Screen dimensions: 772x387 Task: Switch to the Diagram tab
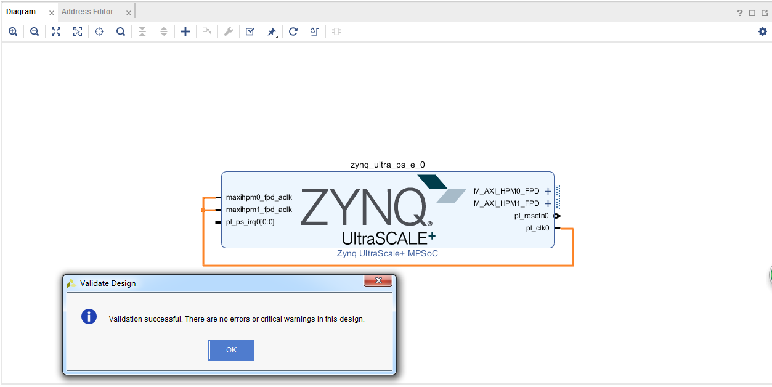[21, 12]
